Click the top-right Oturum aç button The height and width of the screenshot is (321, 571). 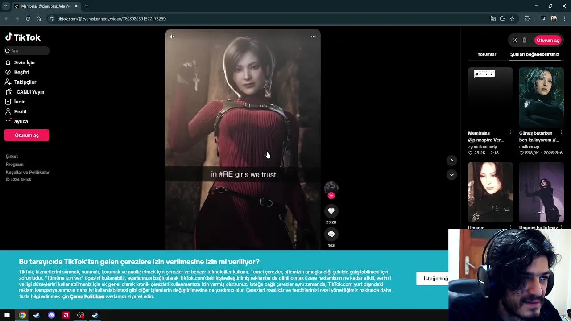coord(548,40)
